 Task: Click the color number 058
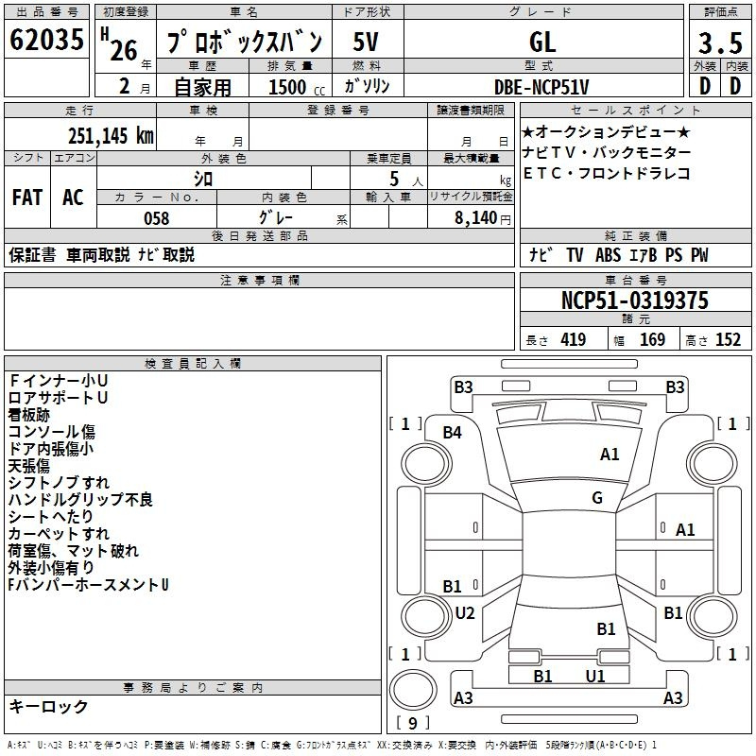tap(157, 218)
